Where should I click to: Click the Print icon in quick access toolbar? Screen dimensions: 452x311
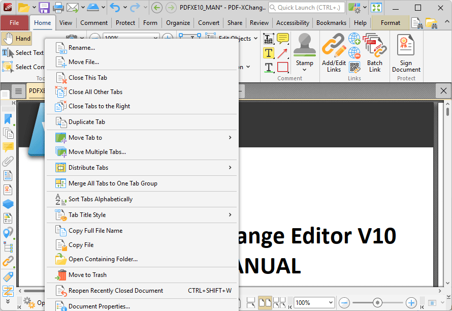[x=58, y=8]
